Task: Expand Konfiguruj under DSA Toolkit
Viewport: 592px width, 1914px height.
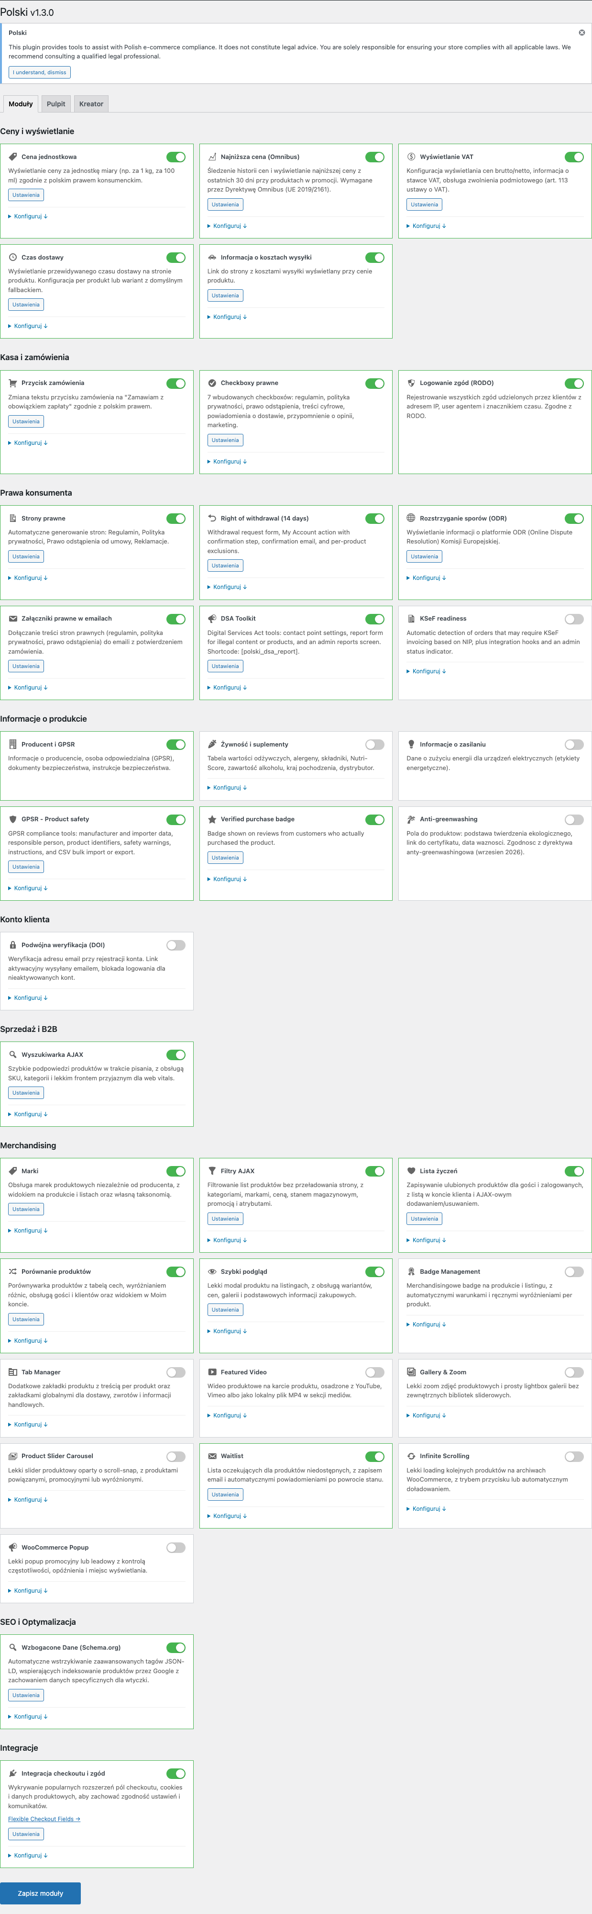Action: coord(227,687)
